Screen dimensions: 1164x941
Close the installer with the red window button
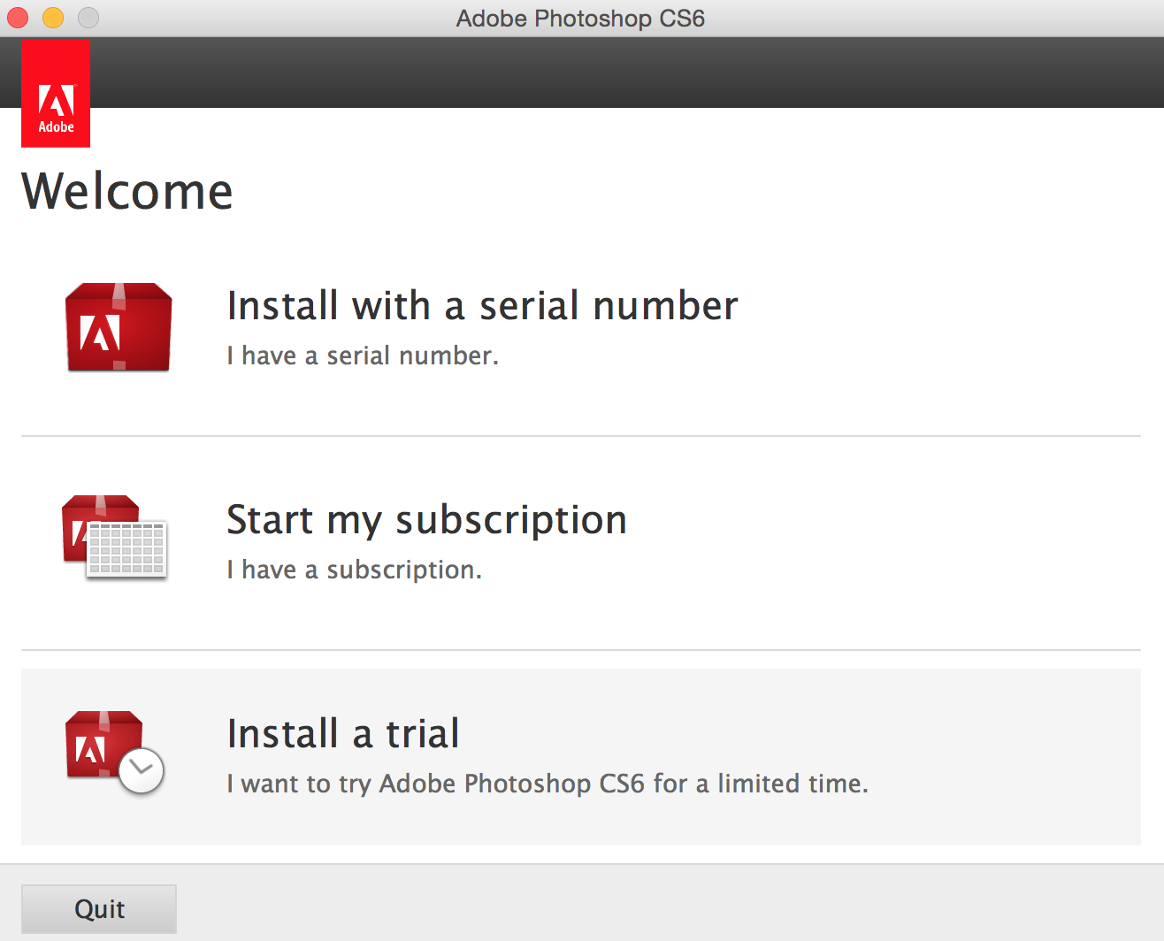pos(18,18)
